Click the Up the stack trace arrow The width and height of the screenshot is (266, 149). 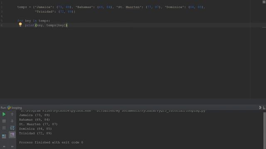click(12, 114)
